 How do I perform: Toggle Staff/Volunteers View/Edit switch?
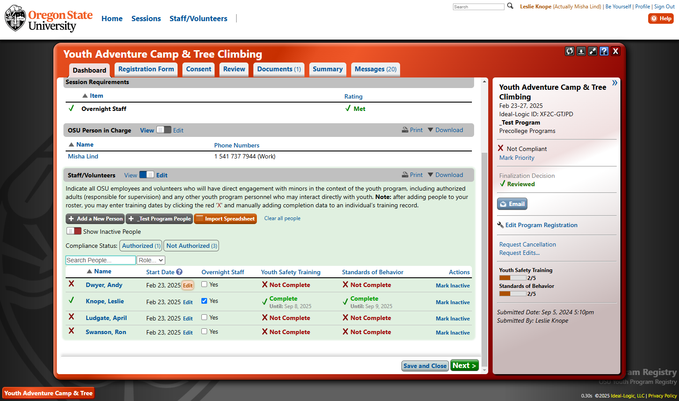pos(147,175)
